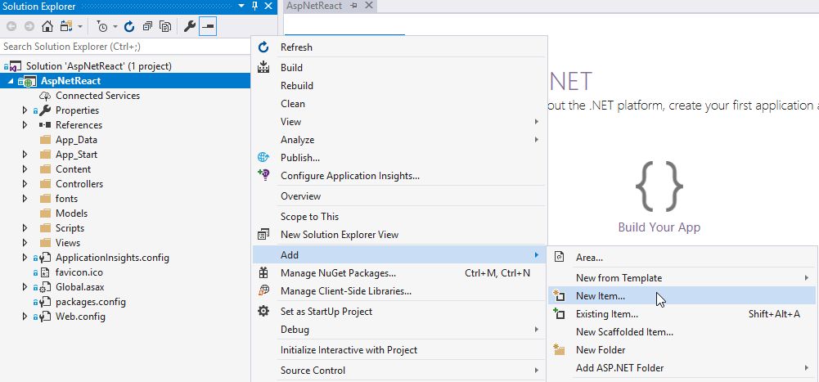
Task: Click the solution and folder view switch icon
Action: pyautogui.click(x=66, y=26)
